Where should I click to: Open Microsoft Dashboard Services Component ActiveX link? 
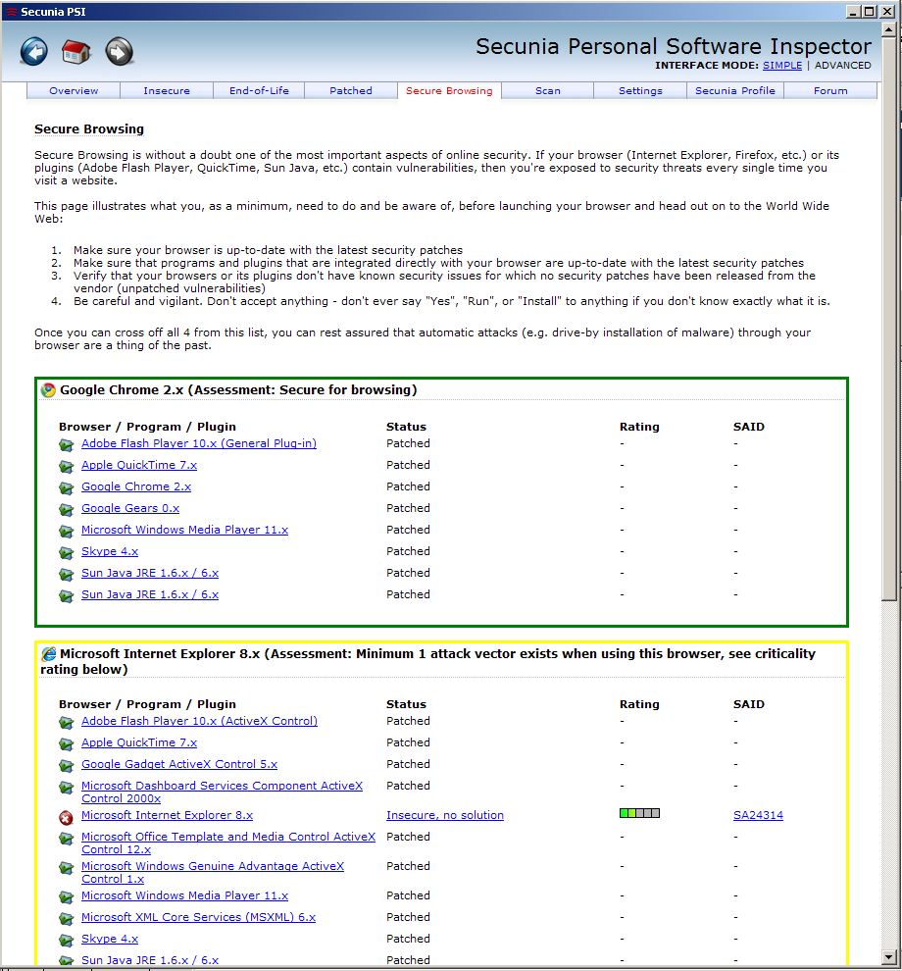click(x=222, y=792)
